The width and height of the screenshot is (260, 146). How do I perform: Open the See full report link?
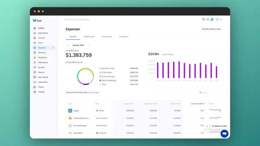tap(94, 93)
